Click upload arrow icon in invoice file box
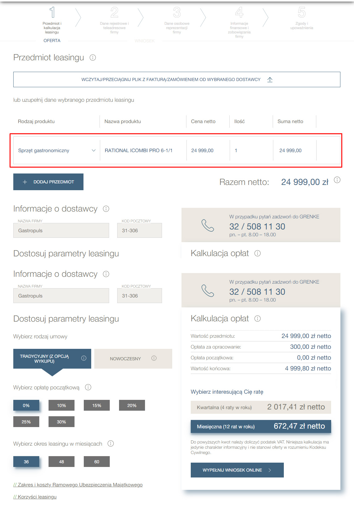Image resolution: width=354 pixels, height=505 pixels. coord(270,80)
